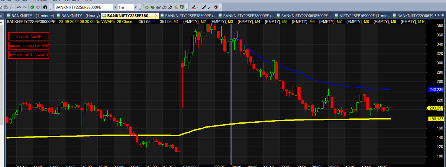This screenshot has width=446, height=167.
Task: Click the vertical lavender selection line
Action: [x=231, y=95]
